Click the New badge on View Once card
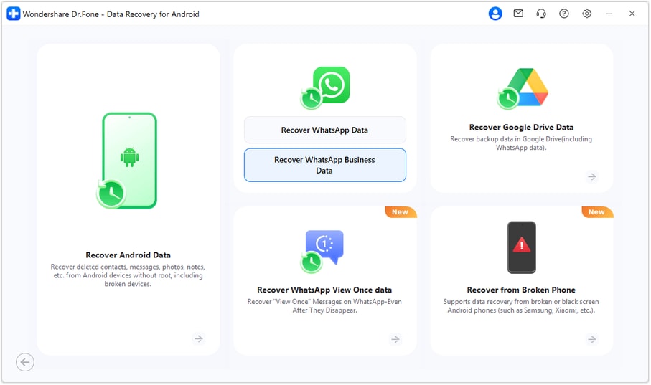Screen dimensions: 651x385 point(401,212)
